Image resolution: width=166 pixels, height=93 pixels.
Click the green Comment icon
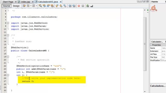click(x=88, y=6)
